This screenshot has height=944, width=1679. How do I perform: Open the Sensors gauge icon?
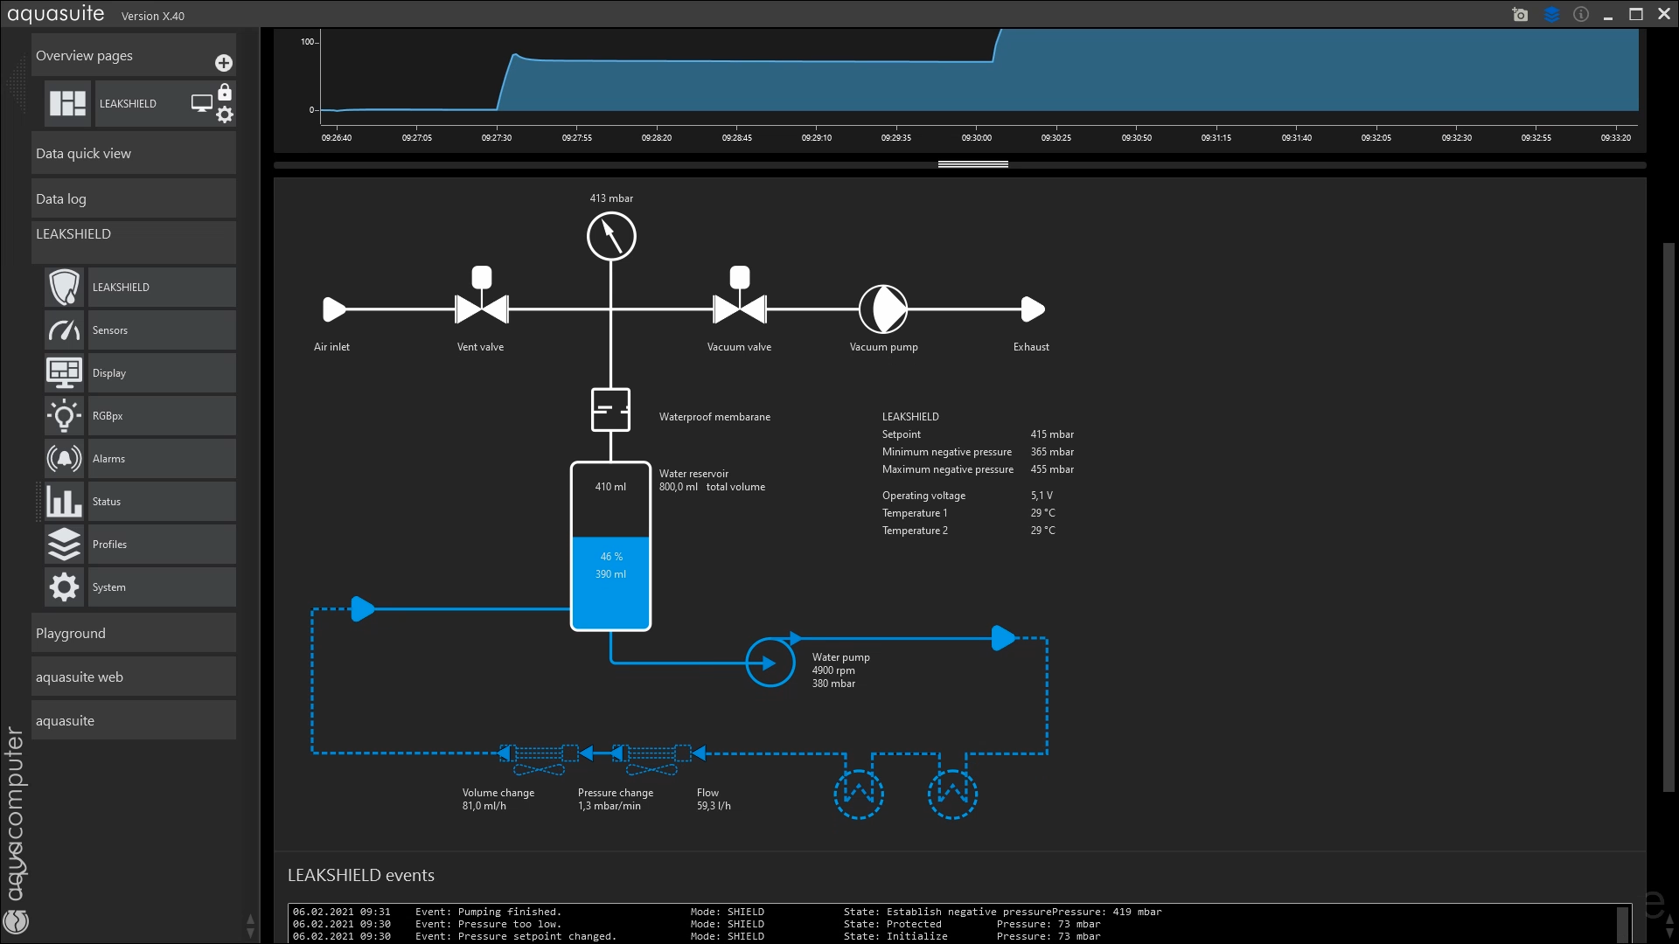(65, 330)
